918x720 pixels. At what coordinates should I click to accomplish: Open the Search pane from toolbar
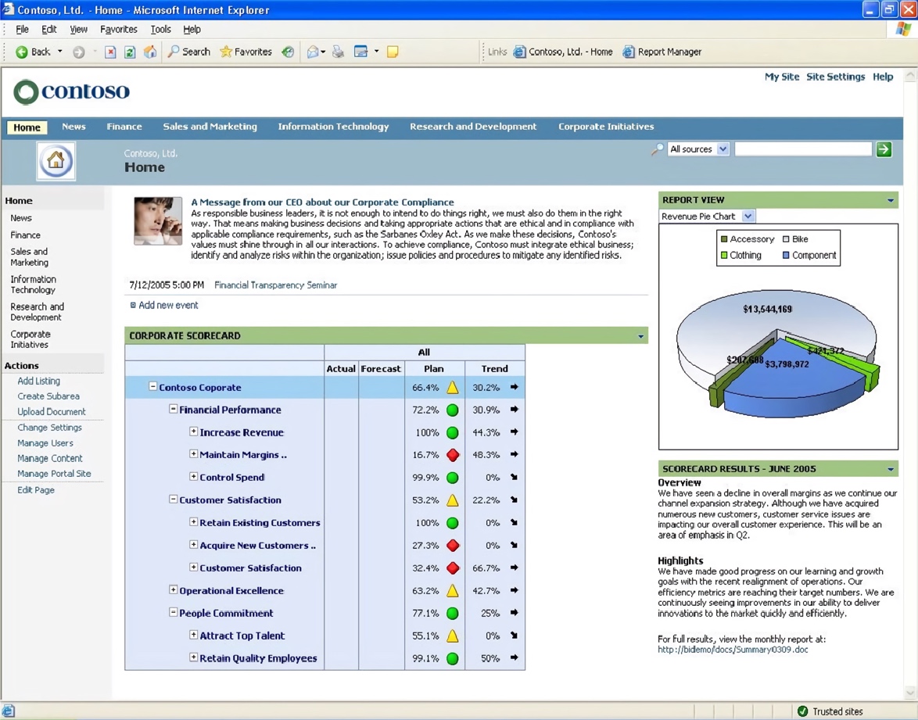188,52
